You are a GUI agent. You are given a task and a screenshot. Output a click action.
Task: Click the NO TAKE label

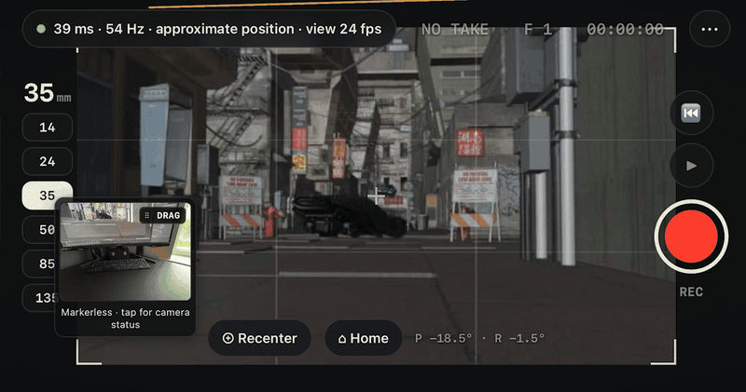click(455, 30)
